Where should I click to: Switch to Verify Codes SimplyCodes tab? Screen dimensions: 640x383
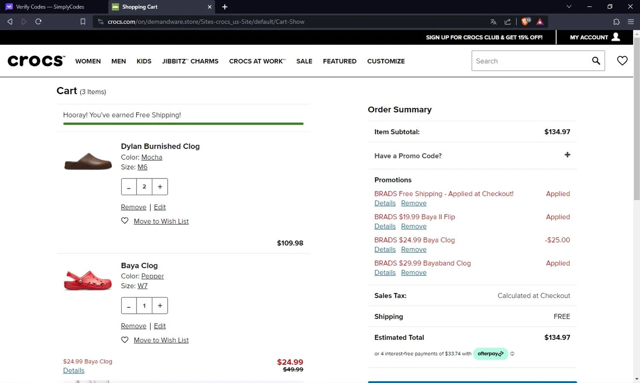point(50,7)
